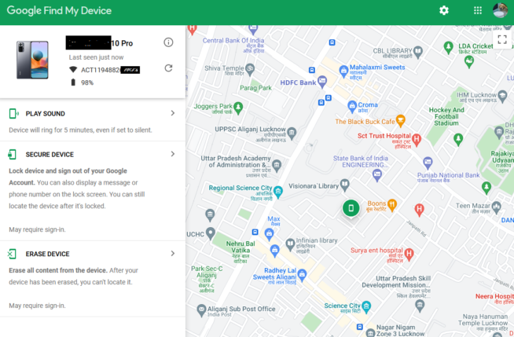The image size is (514, 337).
Task: Click the Secure Device lock icon
Action: click(12, 154)
